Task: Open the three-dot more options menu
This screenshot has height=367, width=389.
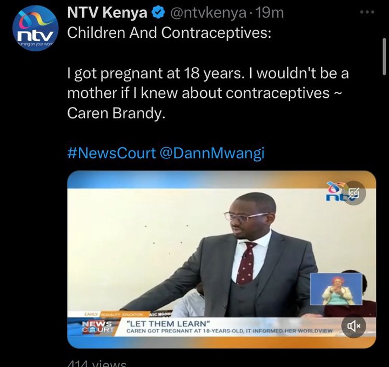Action: point(367,12)
